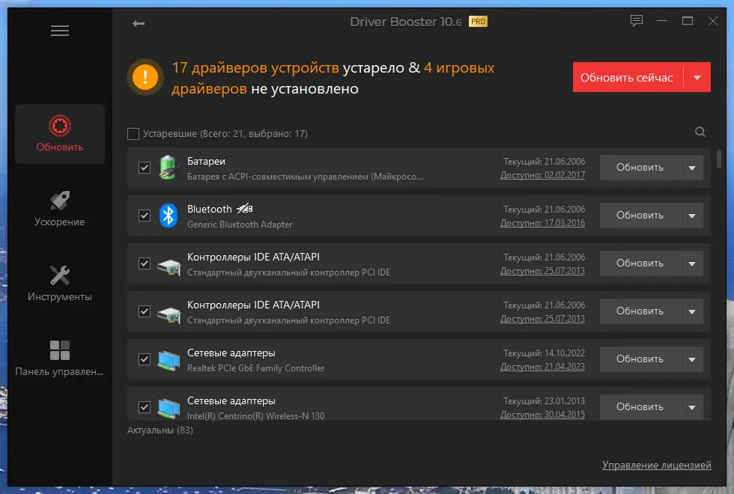Viewport: 734px width, 494px height.
Task: Expand the Актуальны (83) section
Action: [159, 430]
